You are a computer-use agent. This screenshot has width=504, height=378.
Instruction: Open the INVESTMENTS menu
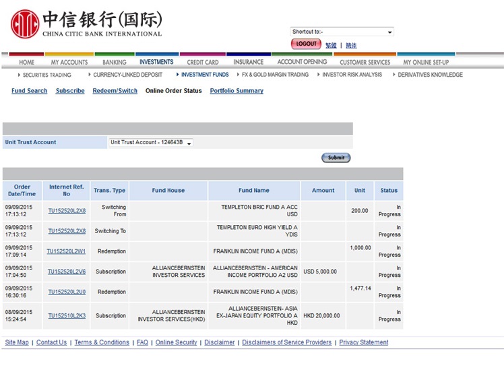[x=156, y=62]
